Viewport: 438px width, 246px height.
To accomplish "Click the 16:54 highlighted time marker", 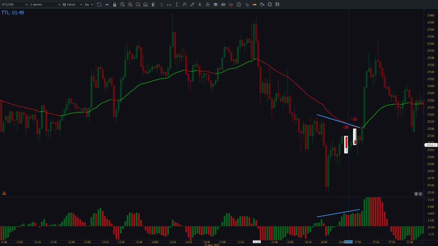I will pyautogui.click(x=348, y=242).
